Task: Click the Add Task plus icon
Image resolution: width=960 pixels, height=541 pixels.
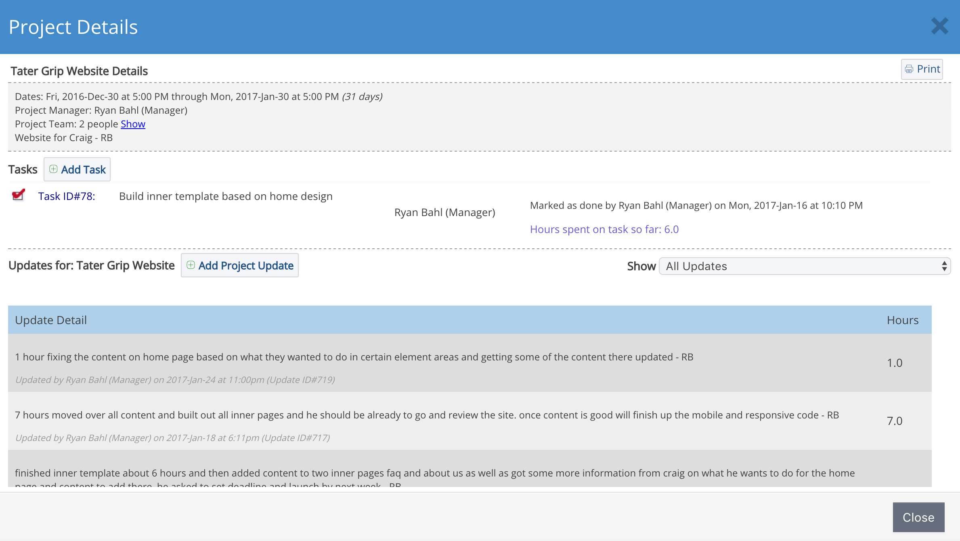Action: tap(53, 169)
